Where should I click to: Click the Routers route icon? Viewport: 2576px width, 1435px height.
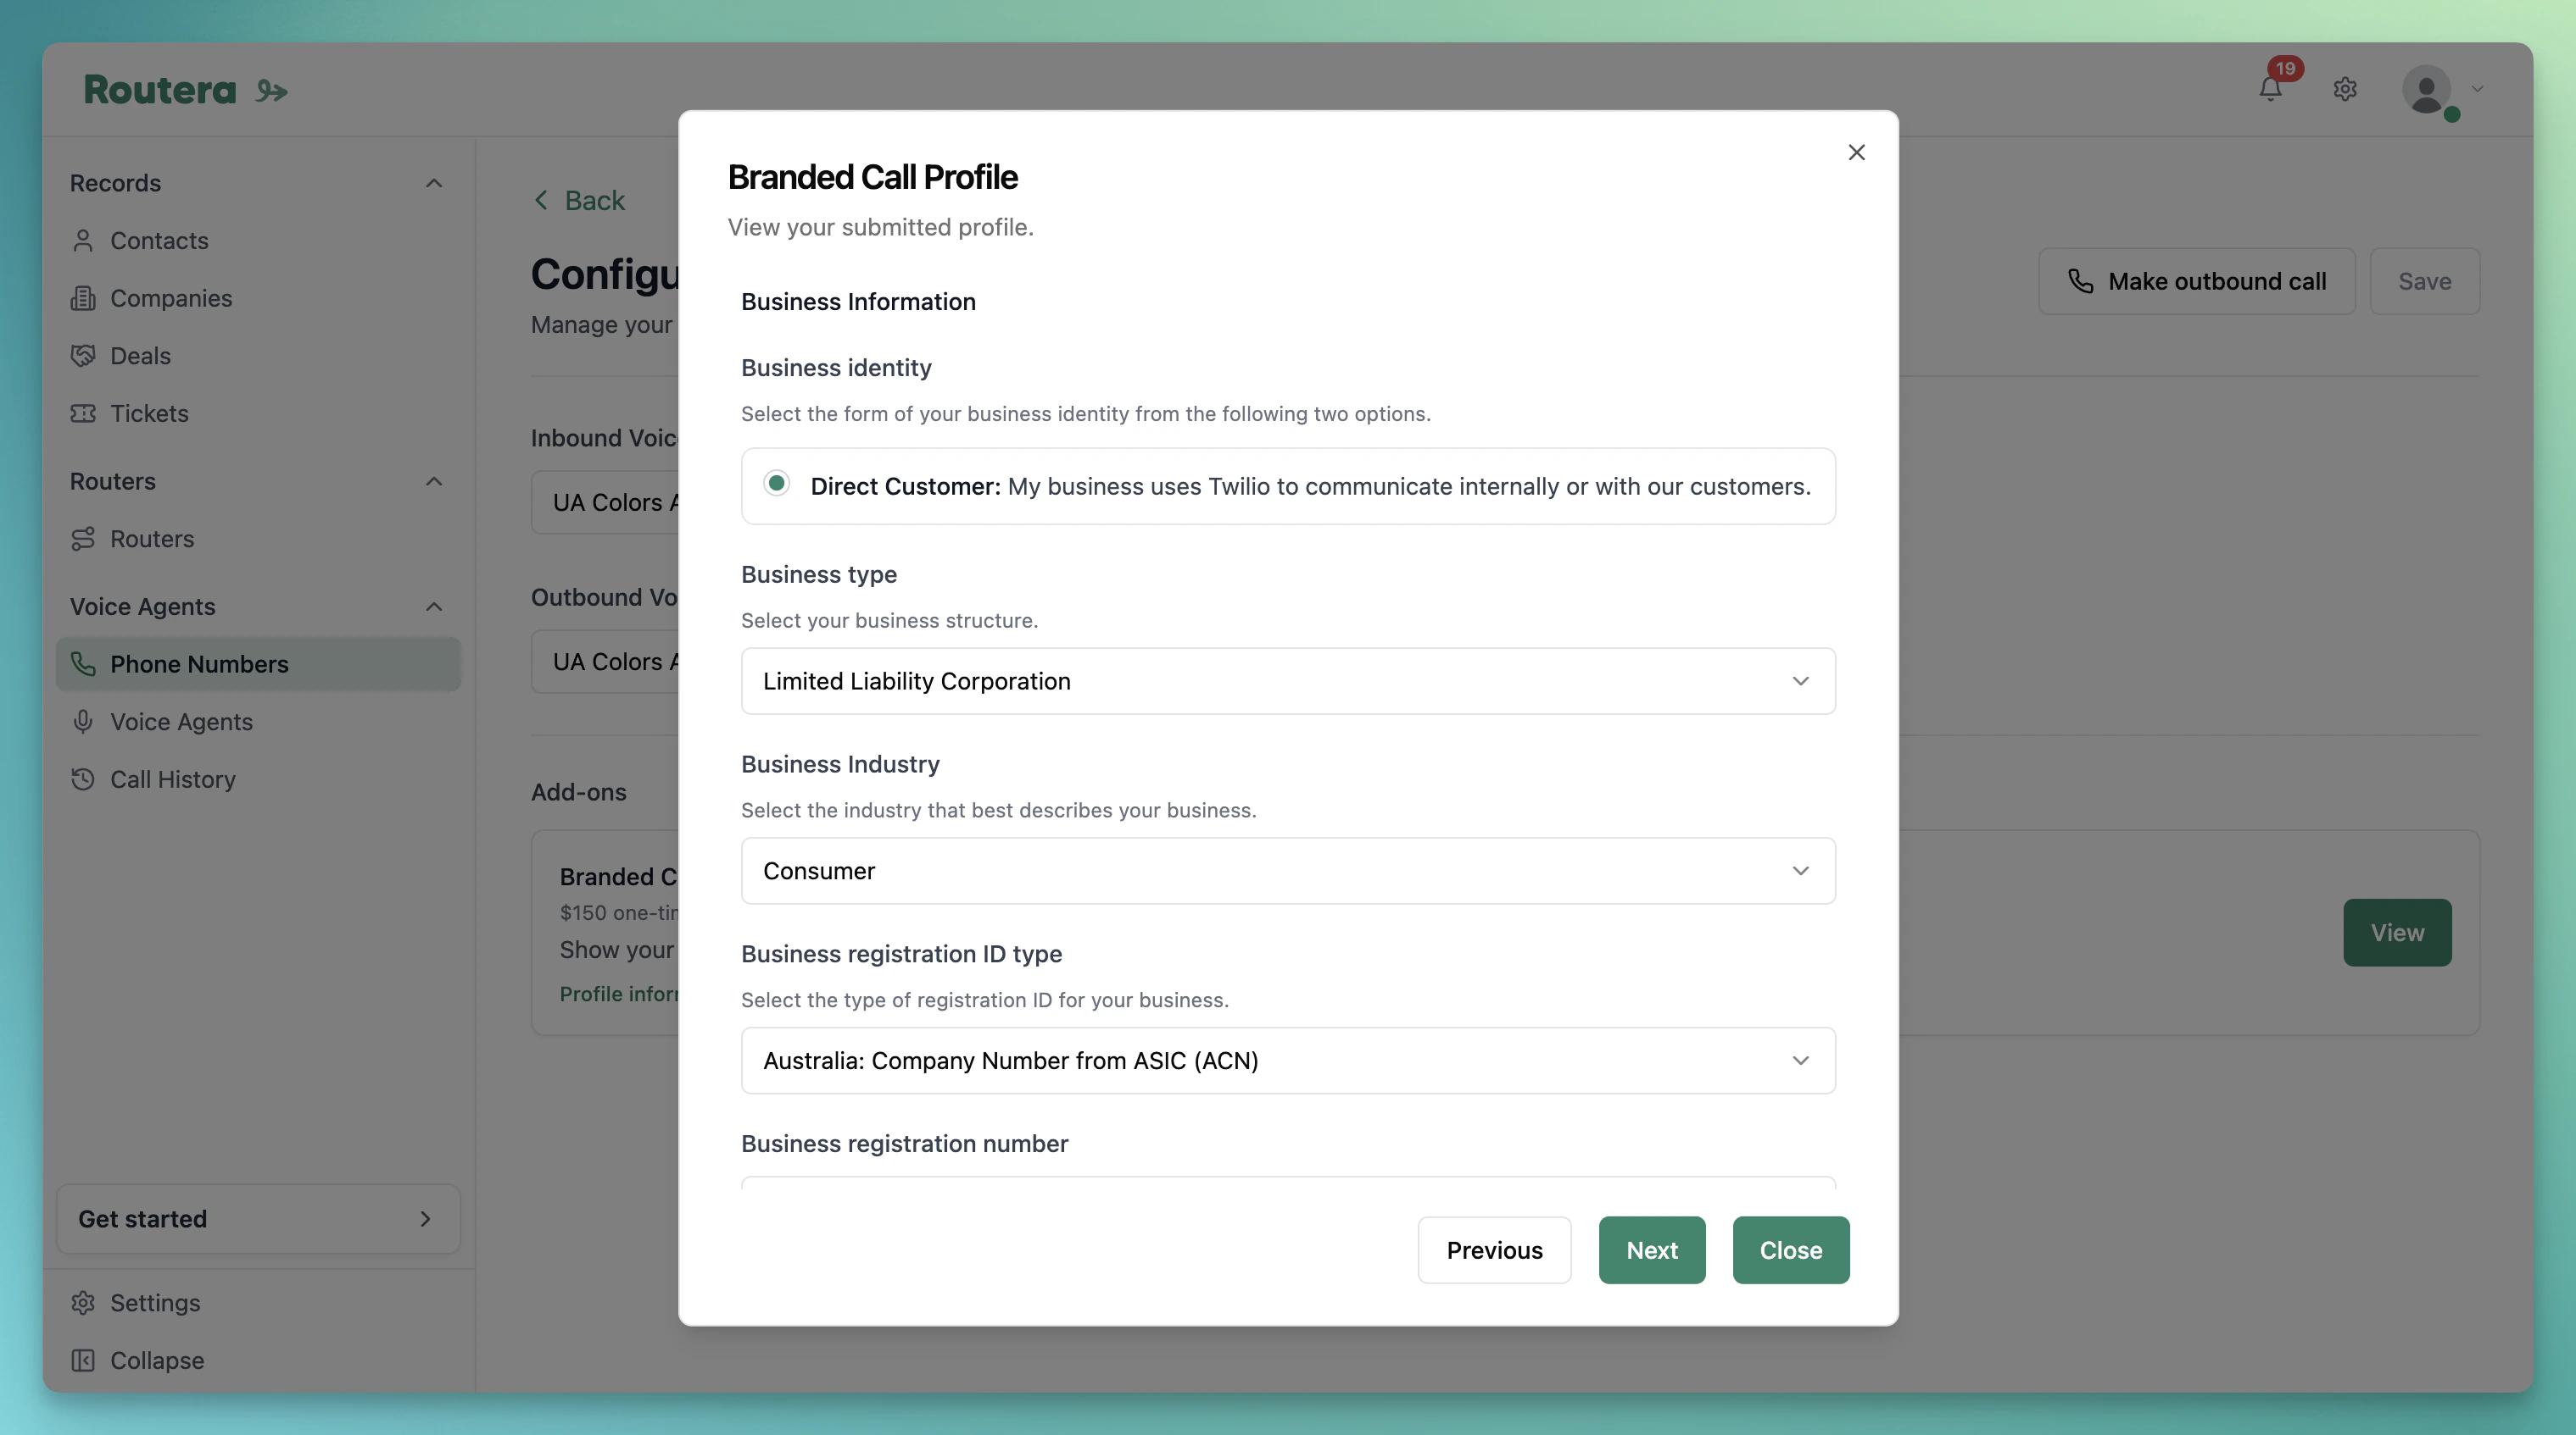coord(83,539)
